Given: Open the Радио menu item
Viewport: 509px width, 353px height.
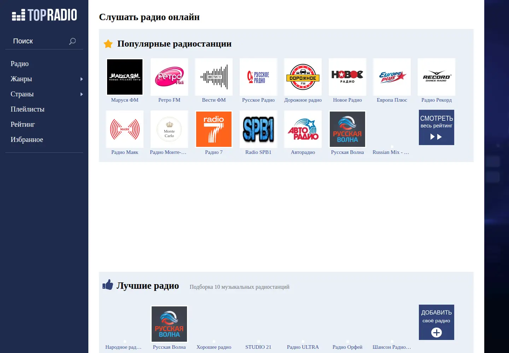Looking at the screenshot, I should pyautogui.click(x=20, y=64).
